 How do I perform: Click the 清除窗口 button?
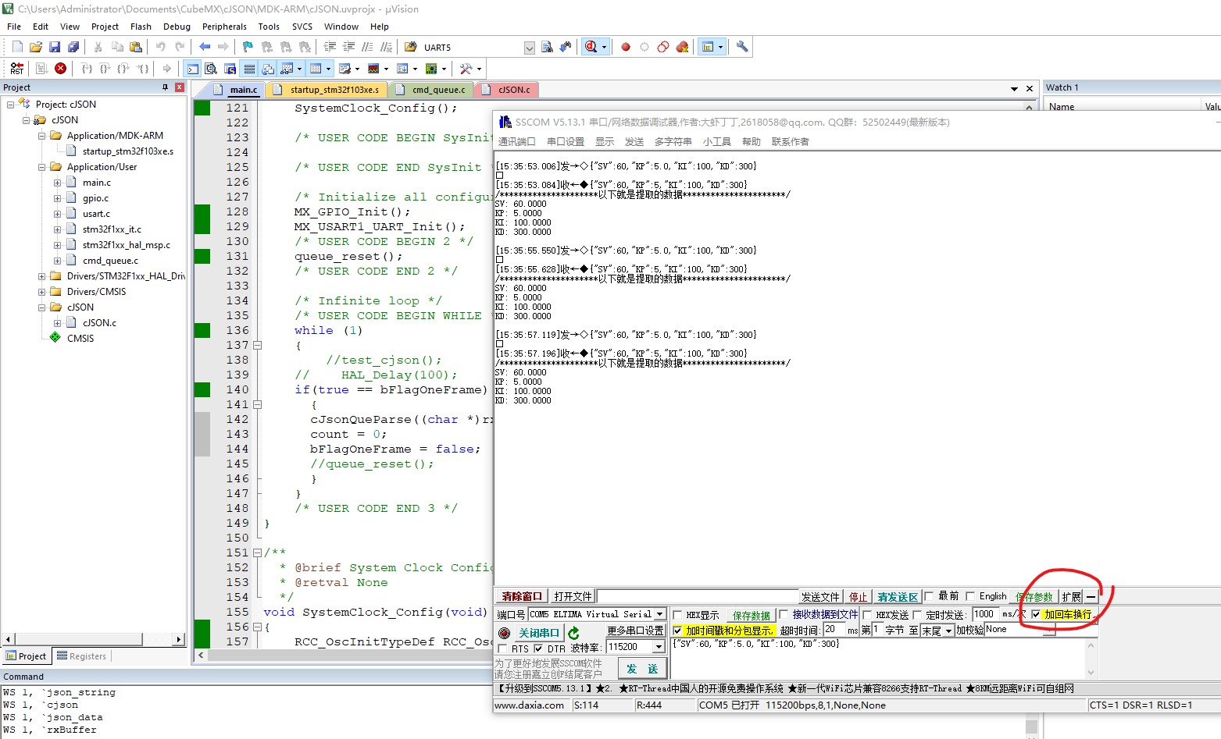tap(521, 596)
